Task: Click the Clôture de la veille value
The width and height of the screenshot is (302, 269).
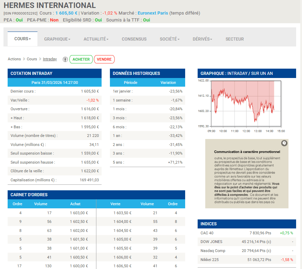Action: click(90, 171)
